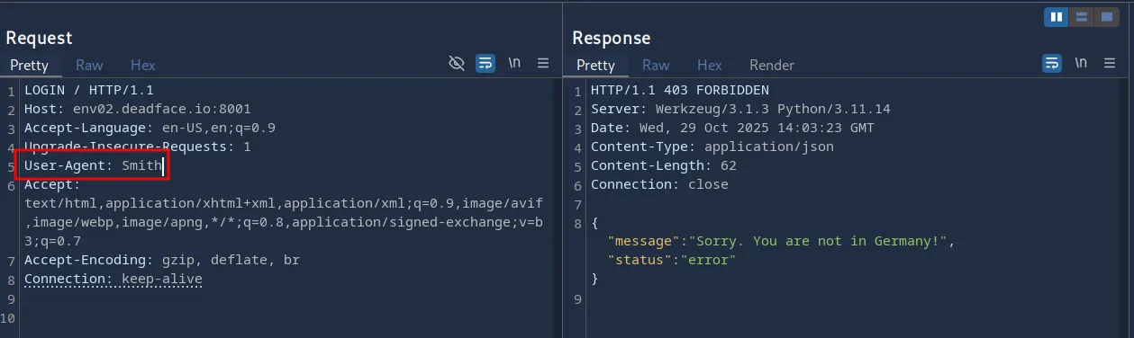Click the 'LOGIN / HTTP/1.1' request line

89,90
